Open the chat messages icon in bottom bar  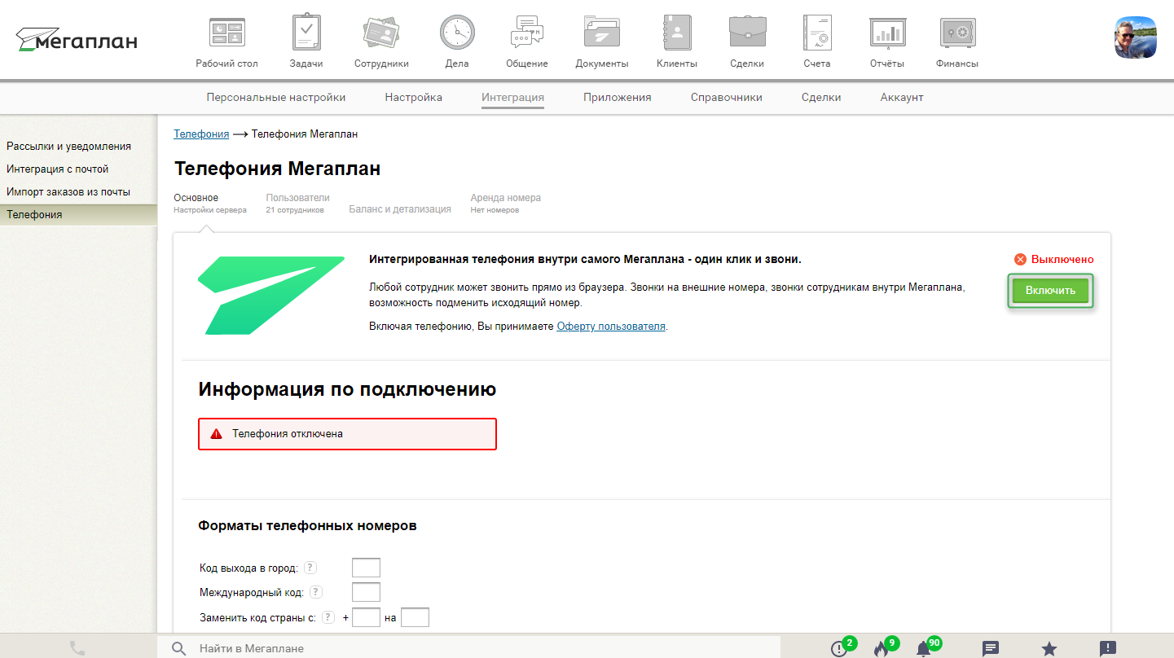(991, 648)
